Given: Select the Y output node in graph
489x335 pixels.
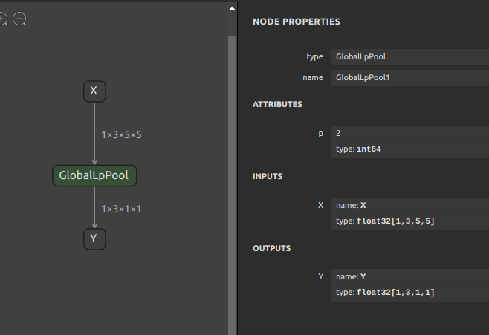Looking at the screenshot, I should [x=94, y=239].
